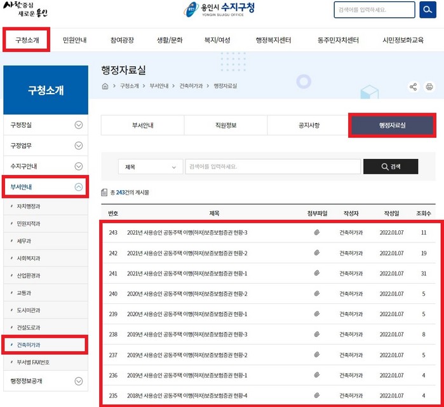Click the home icon in breadcrumb
This screenshot has height=407, width=444.
click(105, 86)
